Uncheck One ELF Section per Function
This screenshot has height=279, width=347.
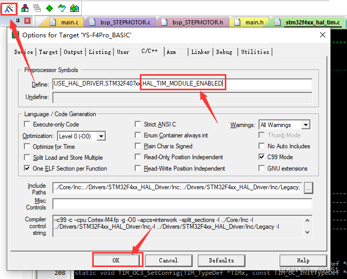tap(27, 168)
